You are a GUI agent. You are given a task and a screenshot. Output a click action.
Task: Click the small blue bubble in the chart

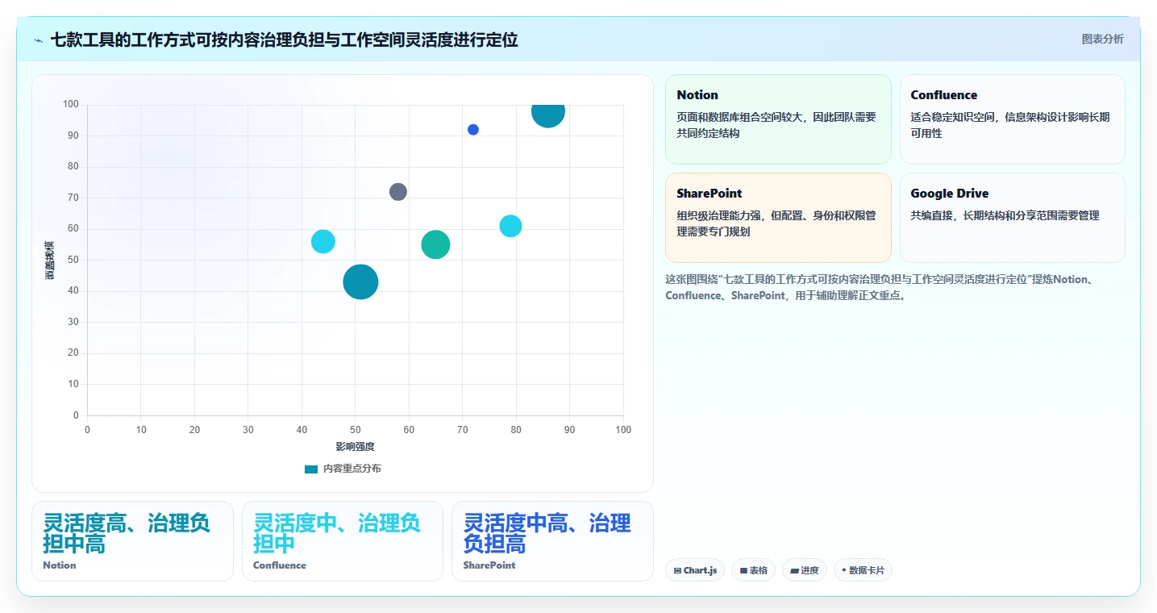473,130
